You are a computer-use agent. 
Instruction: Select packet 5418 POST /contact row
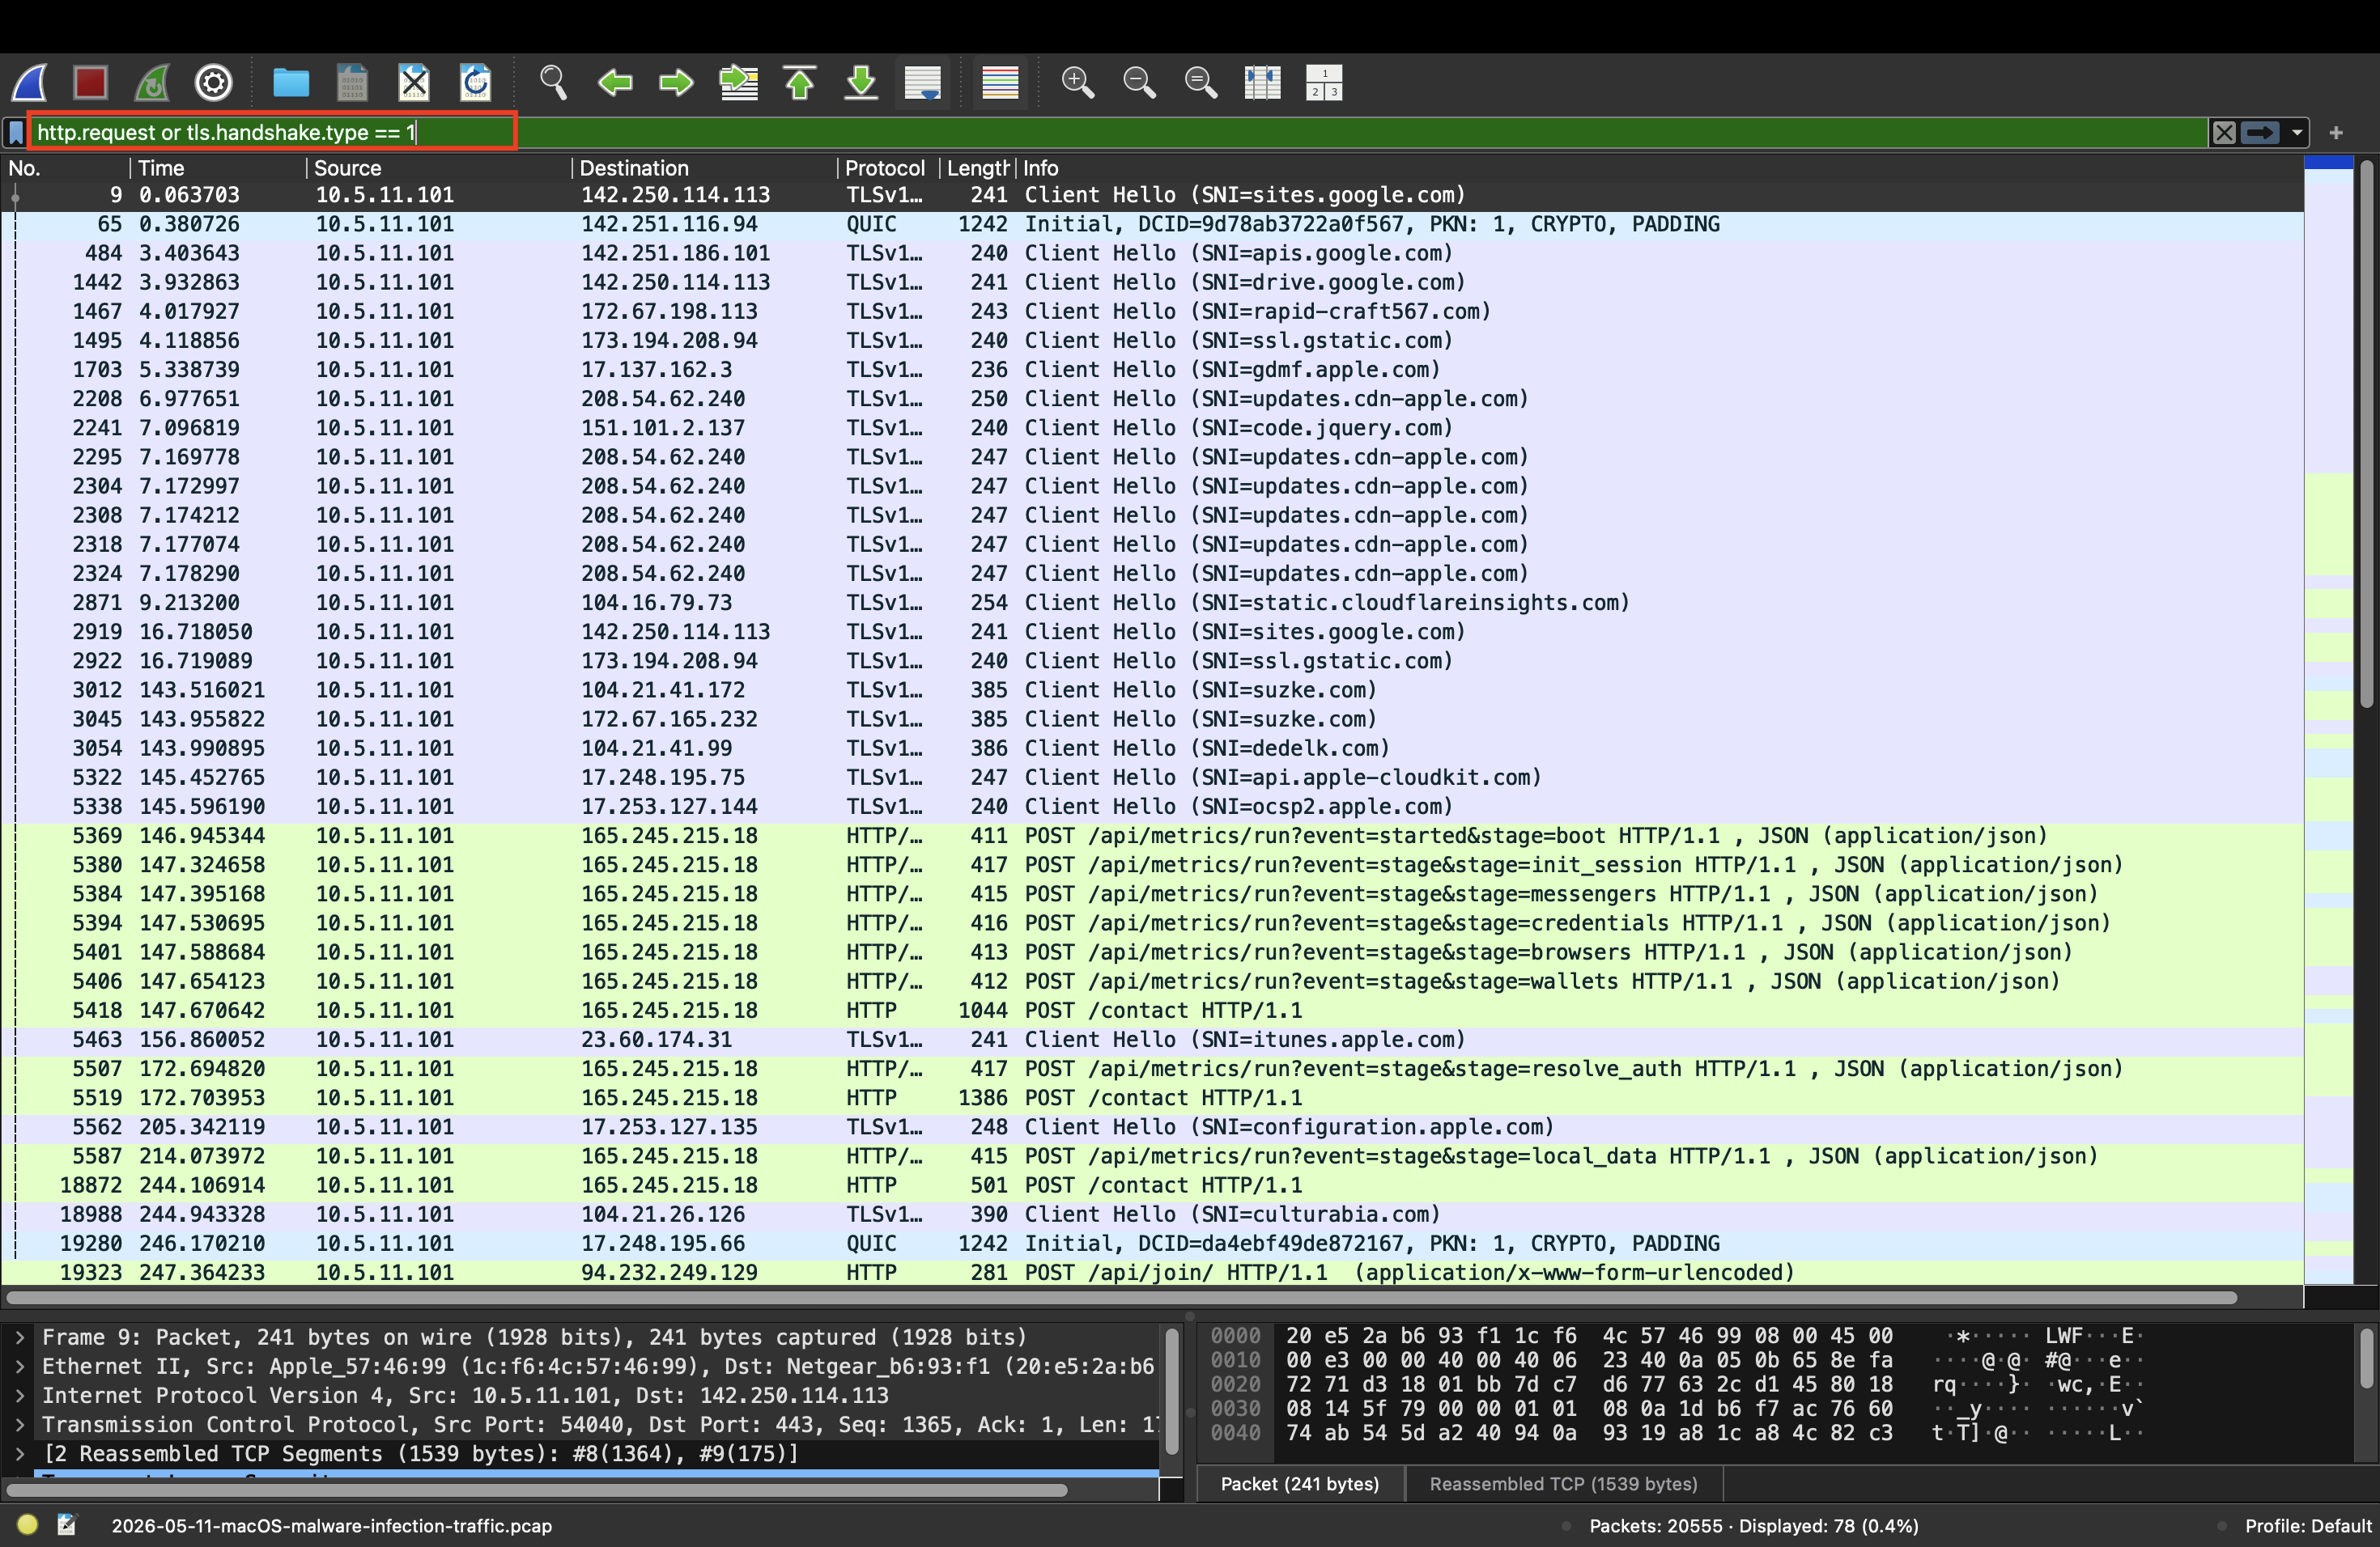(x=1152, y=1011)
